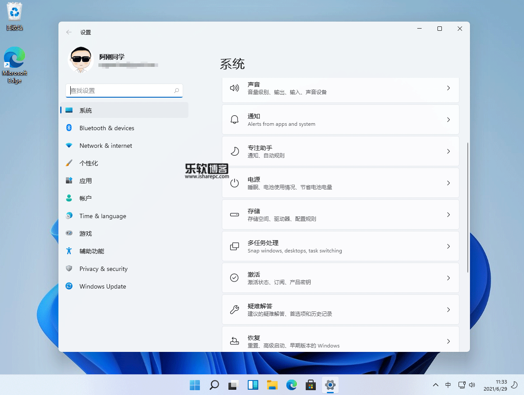Open Microsoft Store from the taskbar
This screenshot has height=395, width=524.
click(x=311, y=384)
